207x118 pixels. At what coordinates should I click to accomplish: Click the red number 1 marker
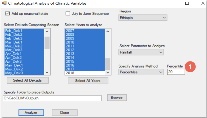[190, 67]
